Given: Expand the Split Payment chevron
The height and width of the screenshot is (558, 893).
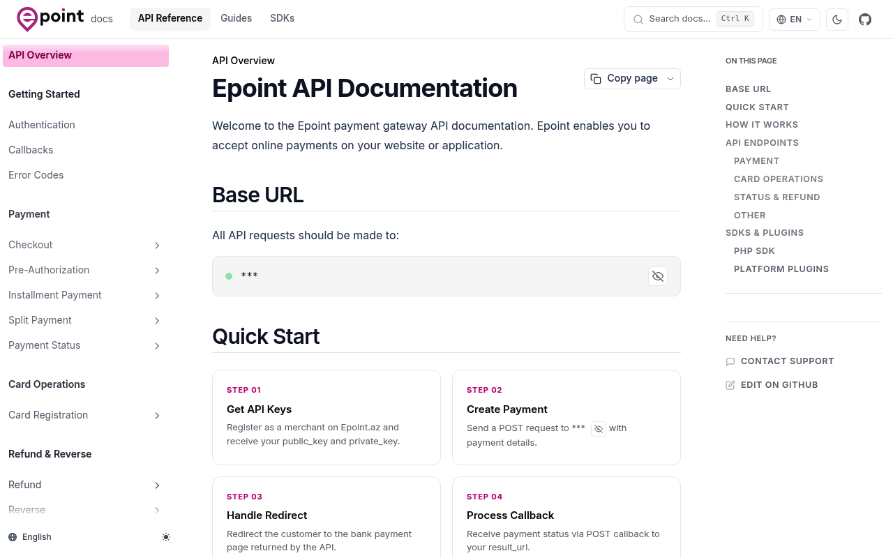Looking at the screenshot, I should (x=157, y=321).
